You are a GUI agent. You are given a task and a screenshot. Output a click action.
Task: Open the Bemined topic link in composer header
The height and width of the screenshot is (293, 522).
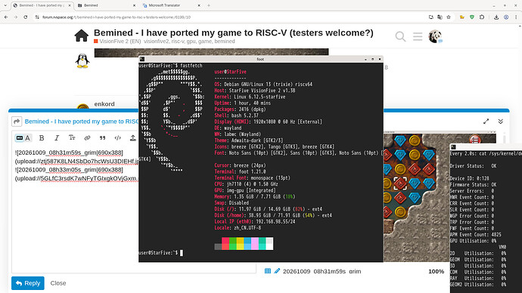[82, 122]
